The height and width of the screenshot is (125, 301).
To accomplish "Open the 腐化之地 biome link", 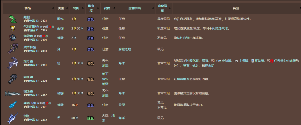I will 125,49.
